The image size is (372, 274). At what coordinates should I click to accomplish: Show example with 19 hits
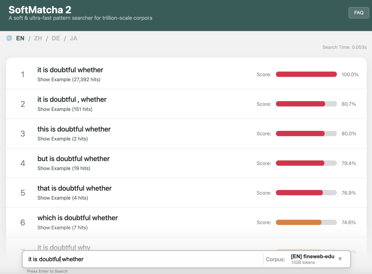point(64,168)
